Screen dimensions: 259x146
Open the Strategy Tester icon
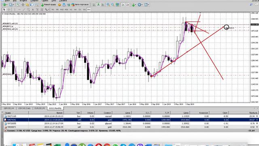pyautogui.click(x=36, y=5)
